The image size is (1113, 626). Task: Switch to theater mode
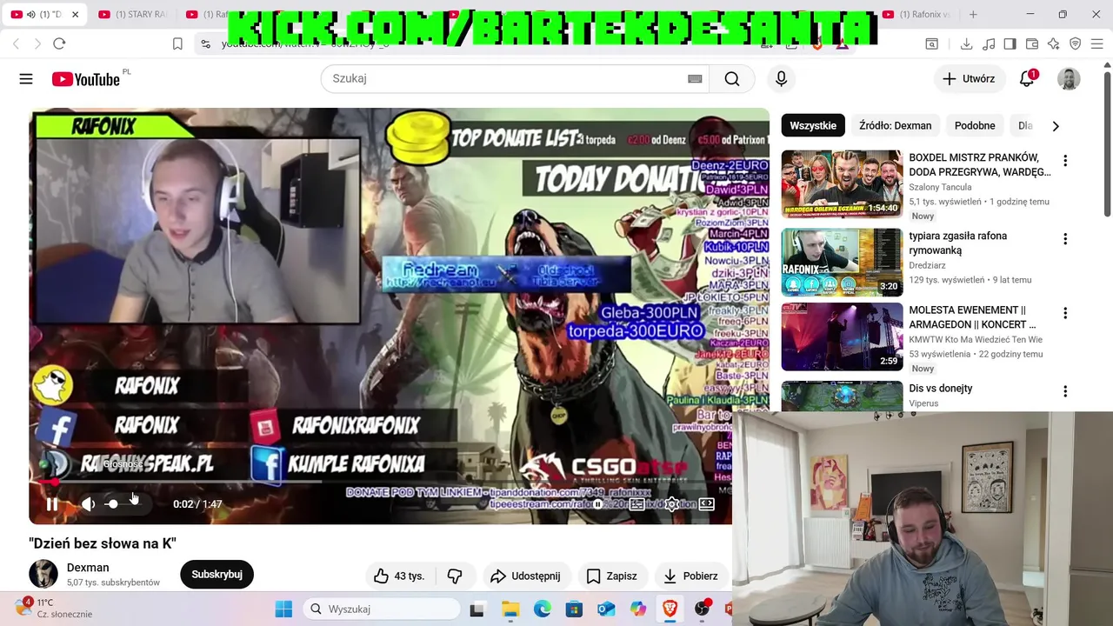[x=707, y=504]
